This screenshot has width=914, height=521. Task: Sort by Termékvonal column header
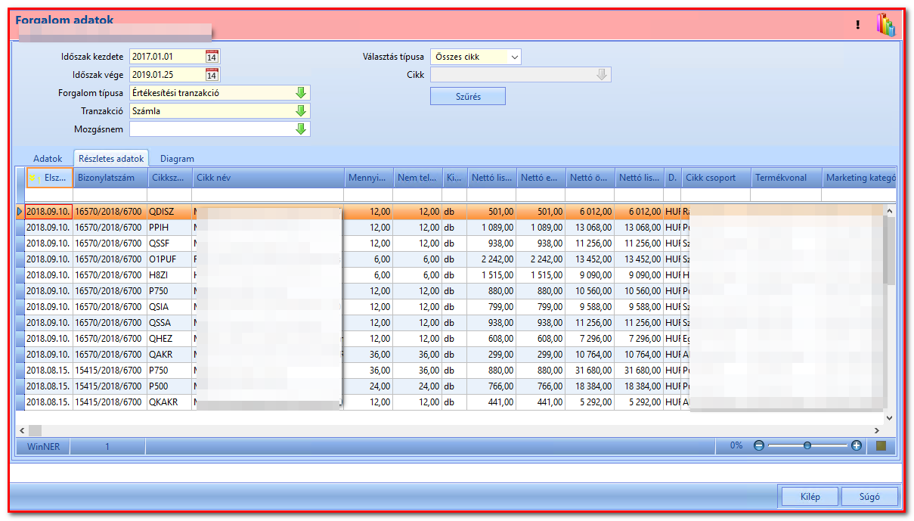pyautogui.click(x=786, y=178)
